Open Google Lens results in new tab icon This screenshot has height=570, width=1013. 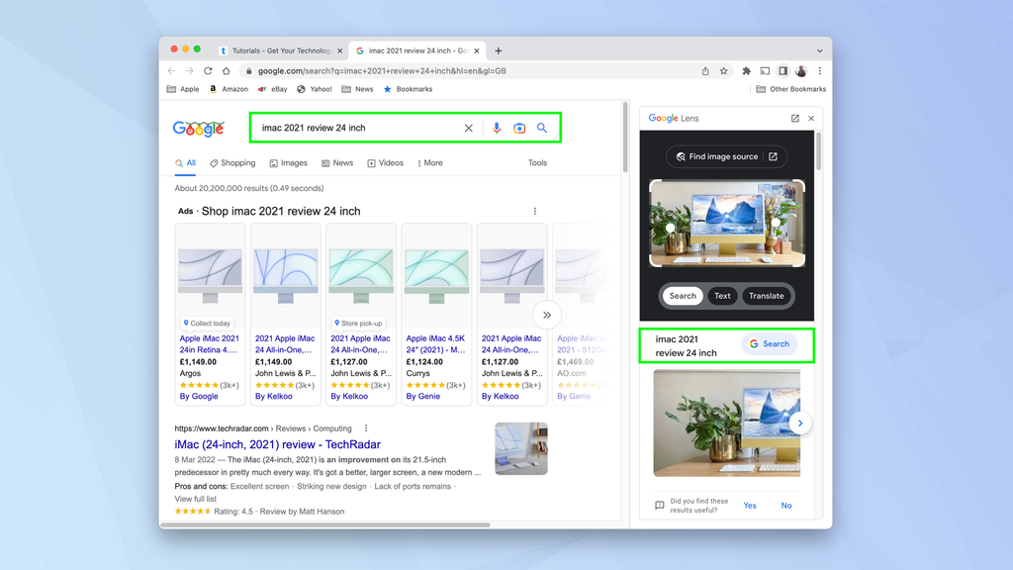tap(795, 118)
